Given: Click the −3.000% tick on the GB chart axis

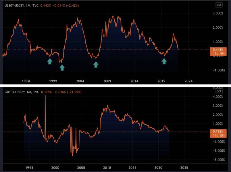Looking at the screenshot, I should (x=219, y=159).
